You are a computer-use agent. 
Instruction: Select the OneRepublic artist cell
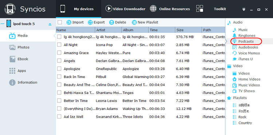click(x=106, y=69)
